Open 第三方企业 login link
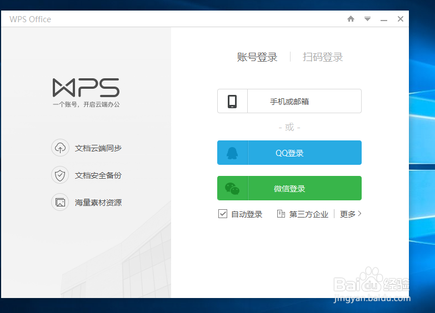Screen dimensions: 435x313 click(x=309, y=214)
